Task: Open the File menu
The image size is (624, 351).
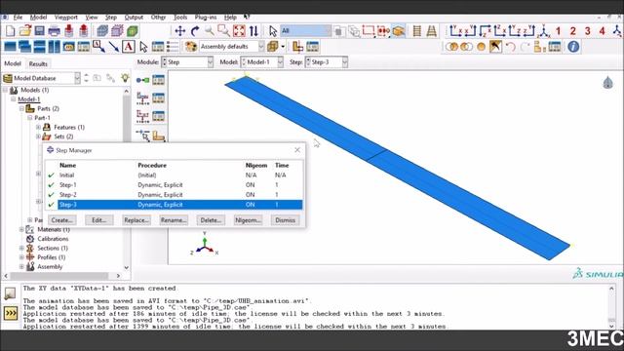Action: (18, 18)
